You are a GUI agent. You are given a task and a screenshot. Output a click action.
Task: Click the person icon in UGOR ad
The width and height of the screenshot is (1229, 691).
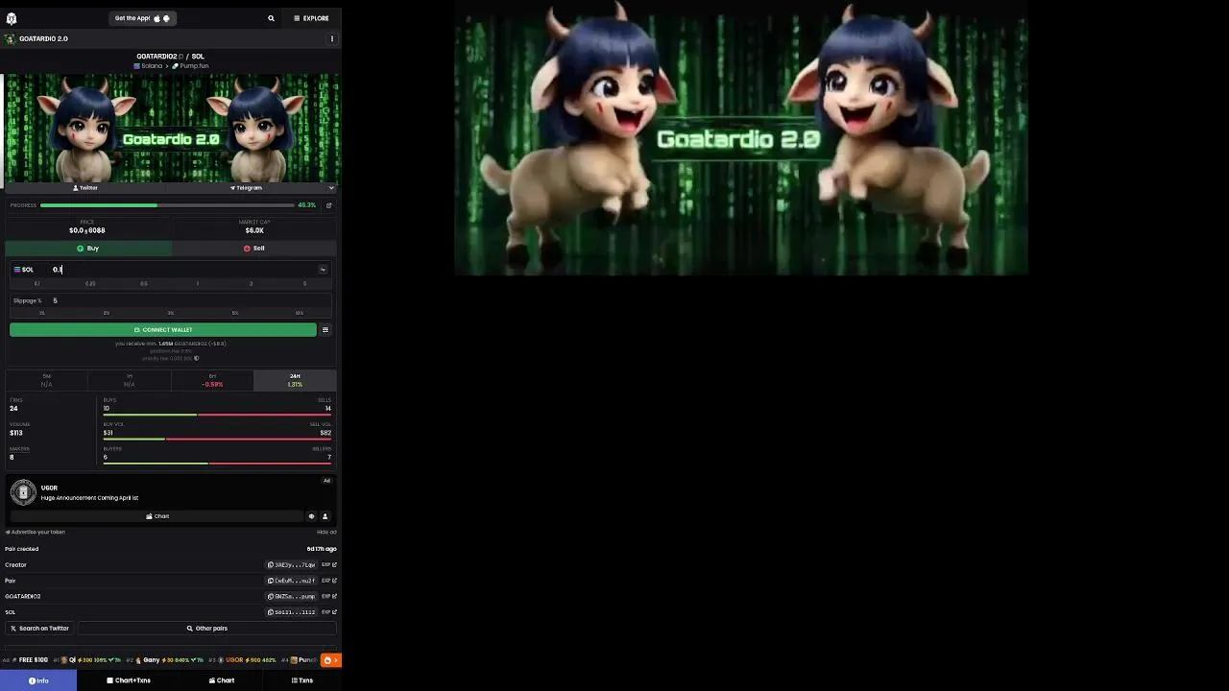(x=325, y=516)
